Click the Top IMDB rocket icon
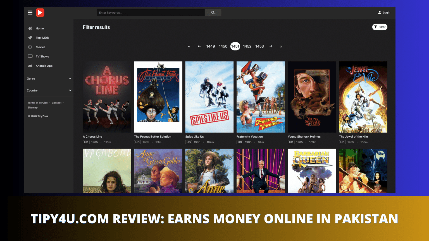 point(30,38)
